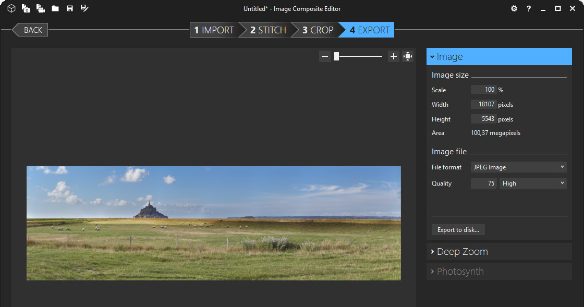Zoom in with the plus icon
This screenshot has width=584, height=307.
(394, 56)
